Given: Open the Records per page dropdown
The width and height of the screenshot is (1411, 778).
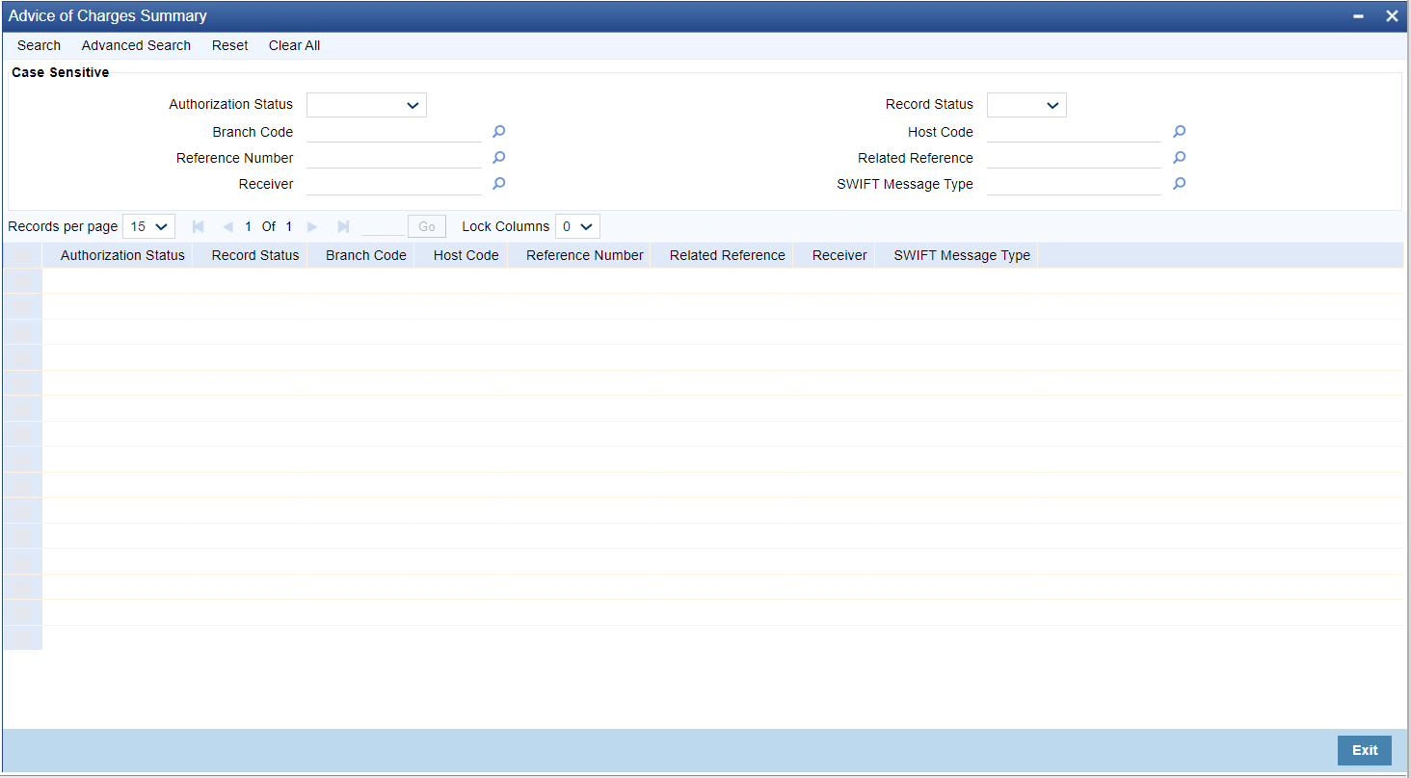Looking at the screenshot, I should pos(149,226).
